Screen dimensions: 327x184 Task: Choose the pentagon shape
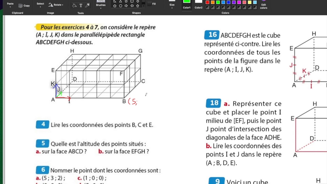click(x=115, y=6)
